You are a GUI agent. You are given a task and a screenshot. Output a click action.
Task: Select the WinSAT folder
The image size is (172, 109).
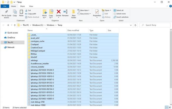click(x=73, y=57)
